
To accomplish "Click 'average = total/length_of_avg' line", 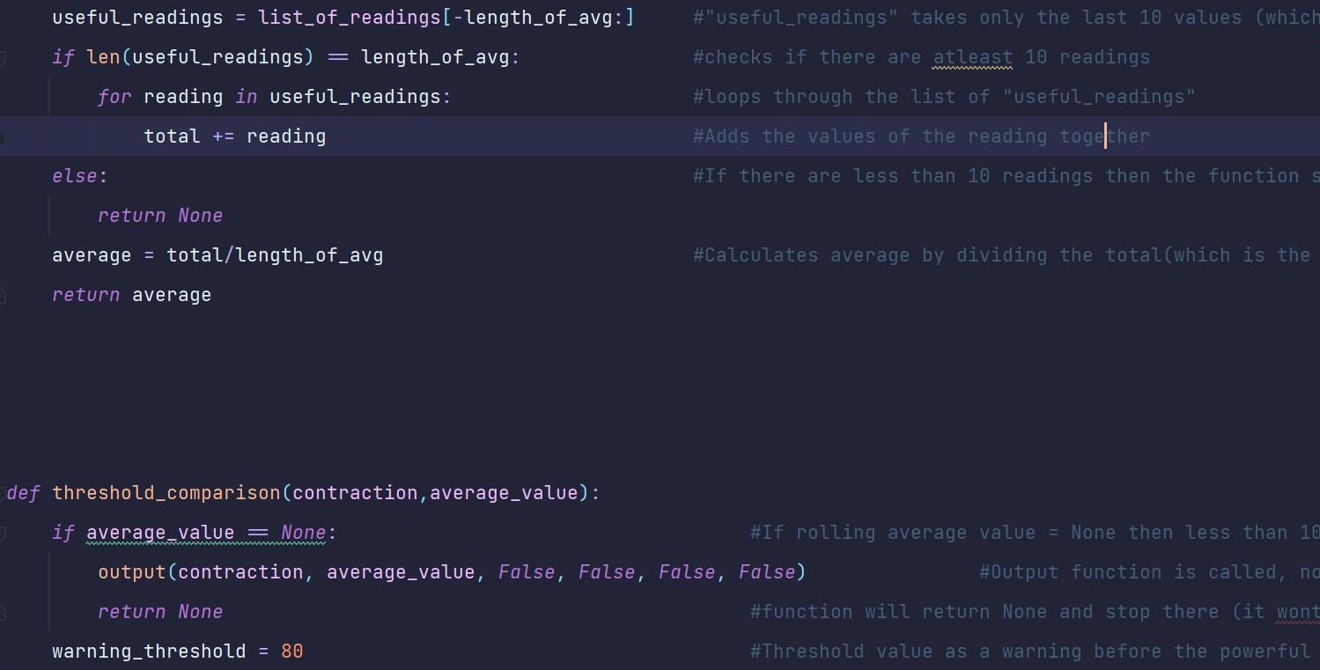I will pyautogui.click(x=218, y=255).
